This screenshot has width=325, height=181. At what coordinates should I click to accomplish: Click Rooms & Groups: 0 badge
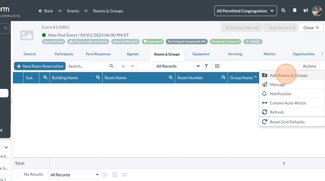tap(225, 42)
